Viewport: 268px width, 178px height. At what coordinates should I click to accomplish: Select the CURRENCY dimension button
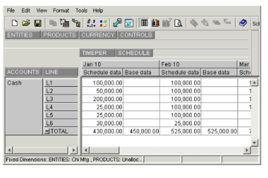click(98, 35)
